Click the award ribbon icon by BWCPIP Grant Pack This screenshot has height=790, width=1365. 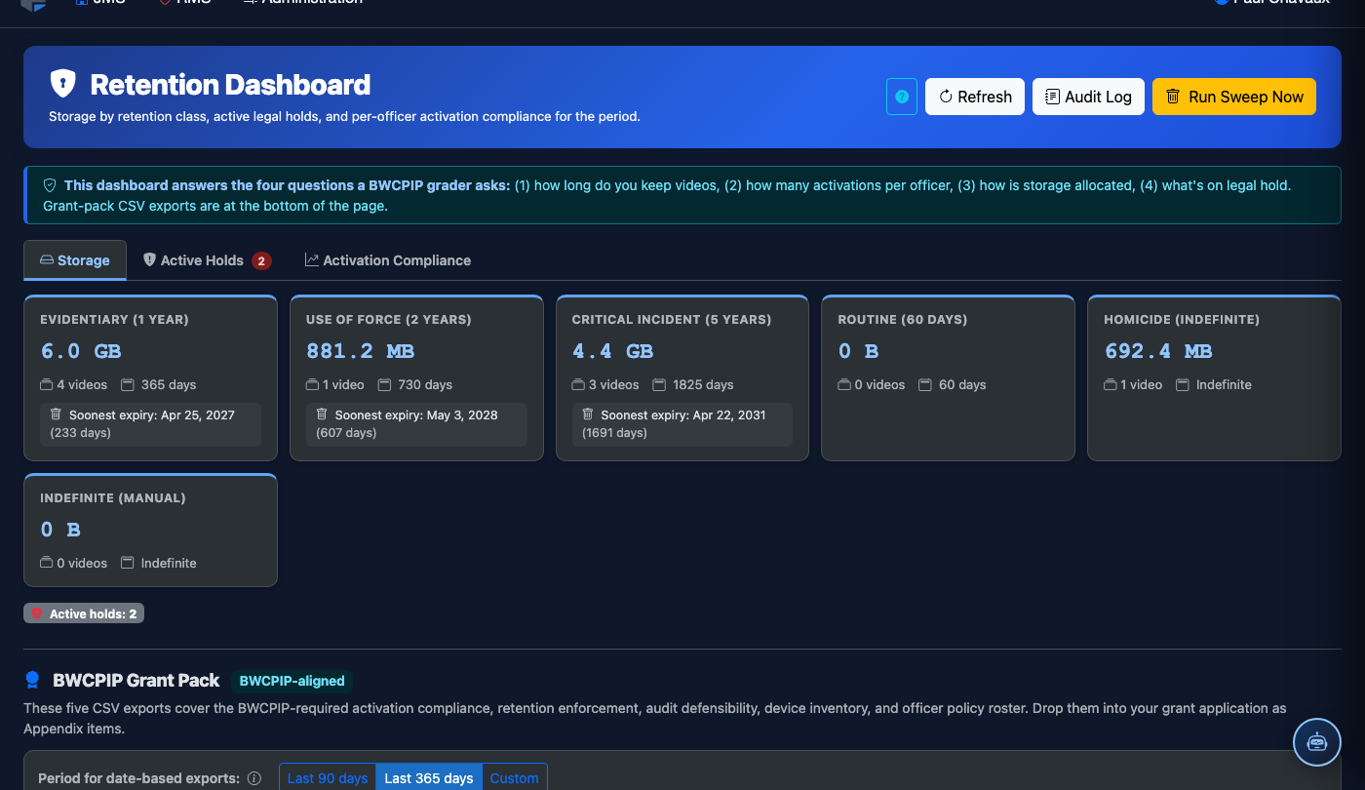click(32, 680)
